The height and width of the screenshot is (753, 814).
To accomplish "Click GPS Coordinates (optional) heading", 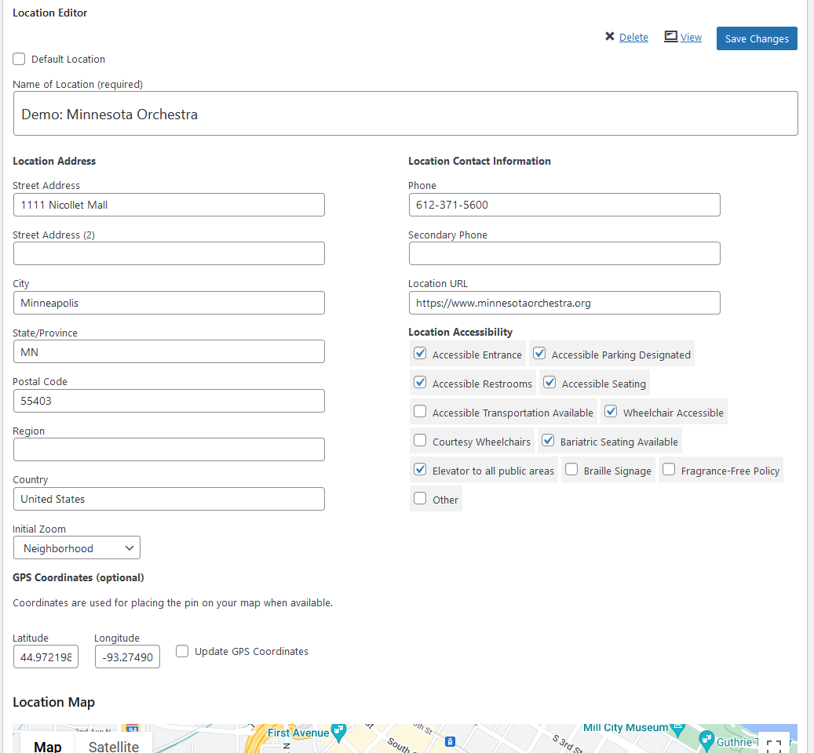I will 78,578.
